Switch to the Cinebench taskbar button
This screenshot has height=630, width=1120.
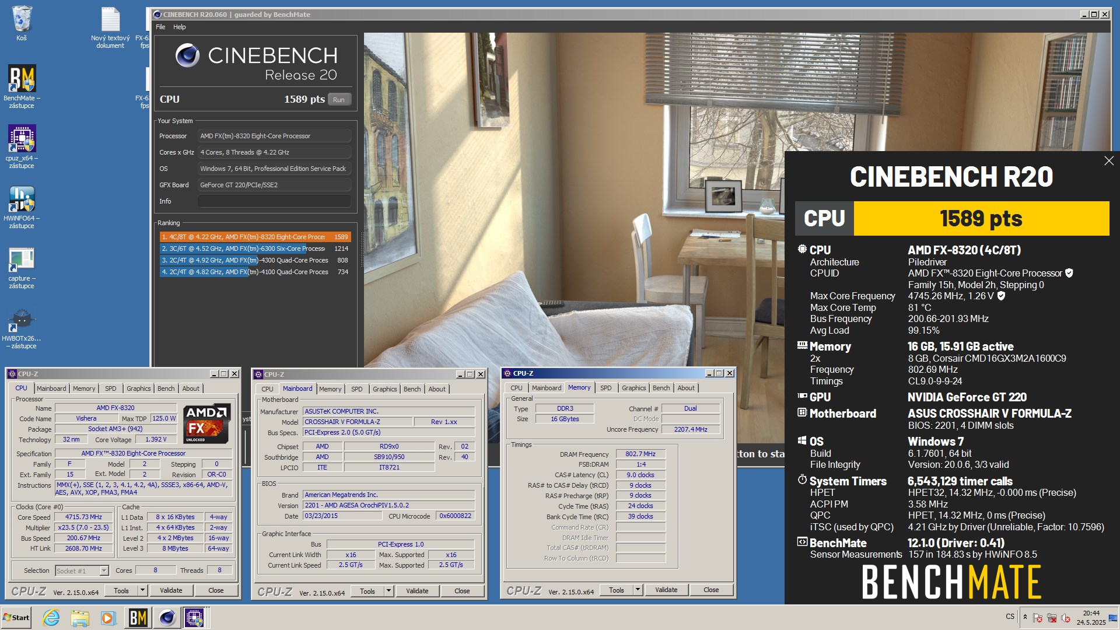(167, 617)
